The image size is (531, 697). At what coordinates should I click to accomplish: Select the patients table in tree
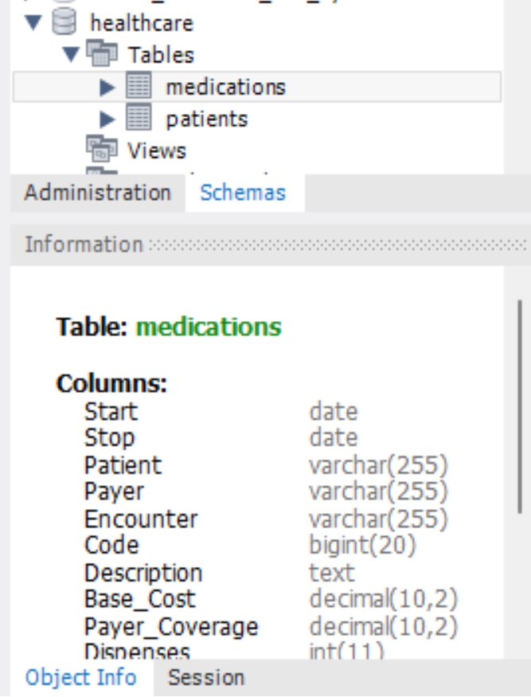coord(206,119)
